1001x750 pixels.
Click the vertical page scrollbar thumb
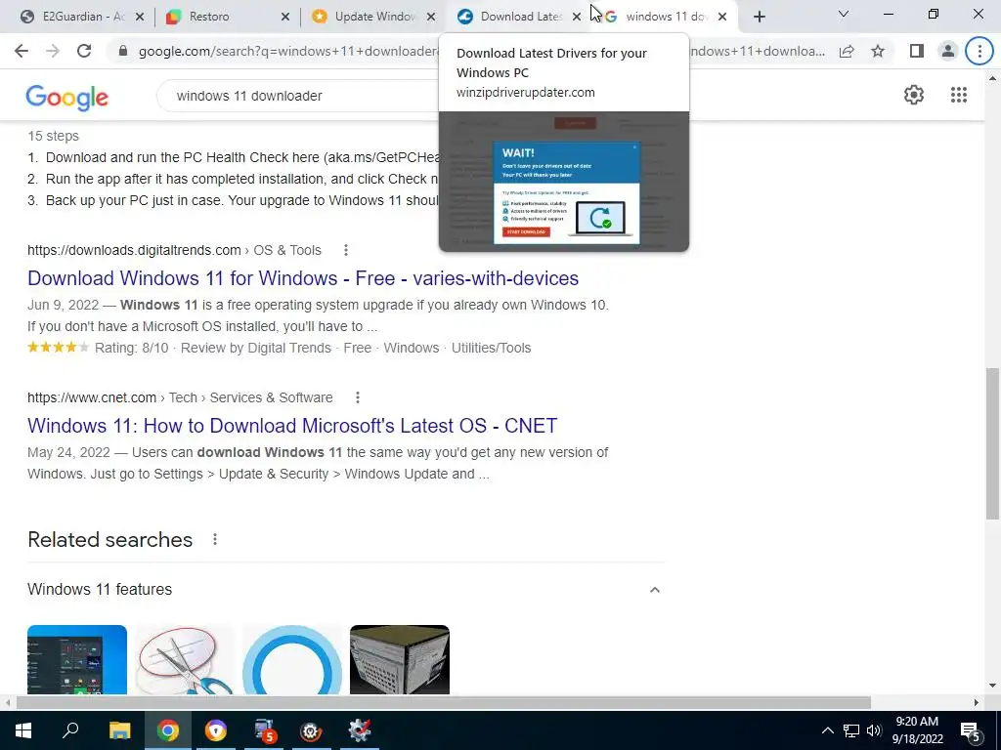pyautogui.click(x=992, y=443)
